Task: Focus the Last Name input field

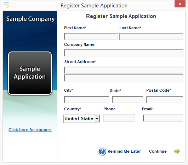Action: [151, 36]
